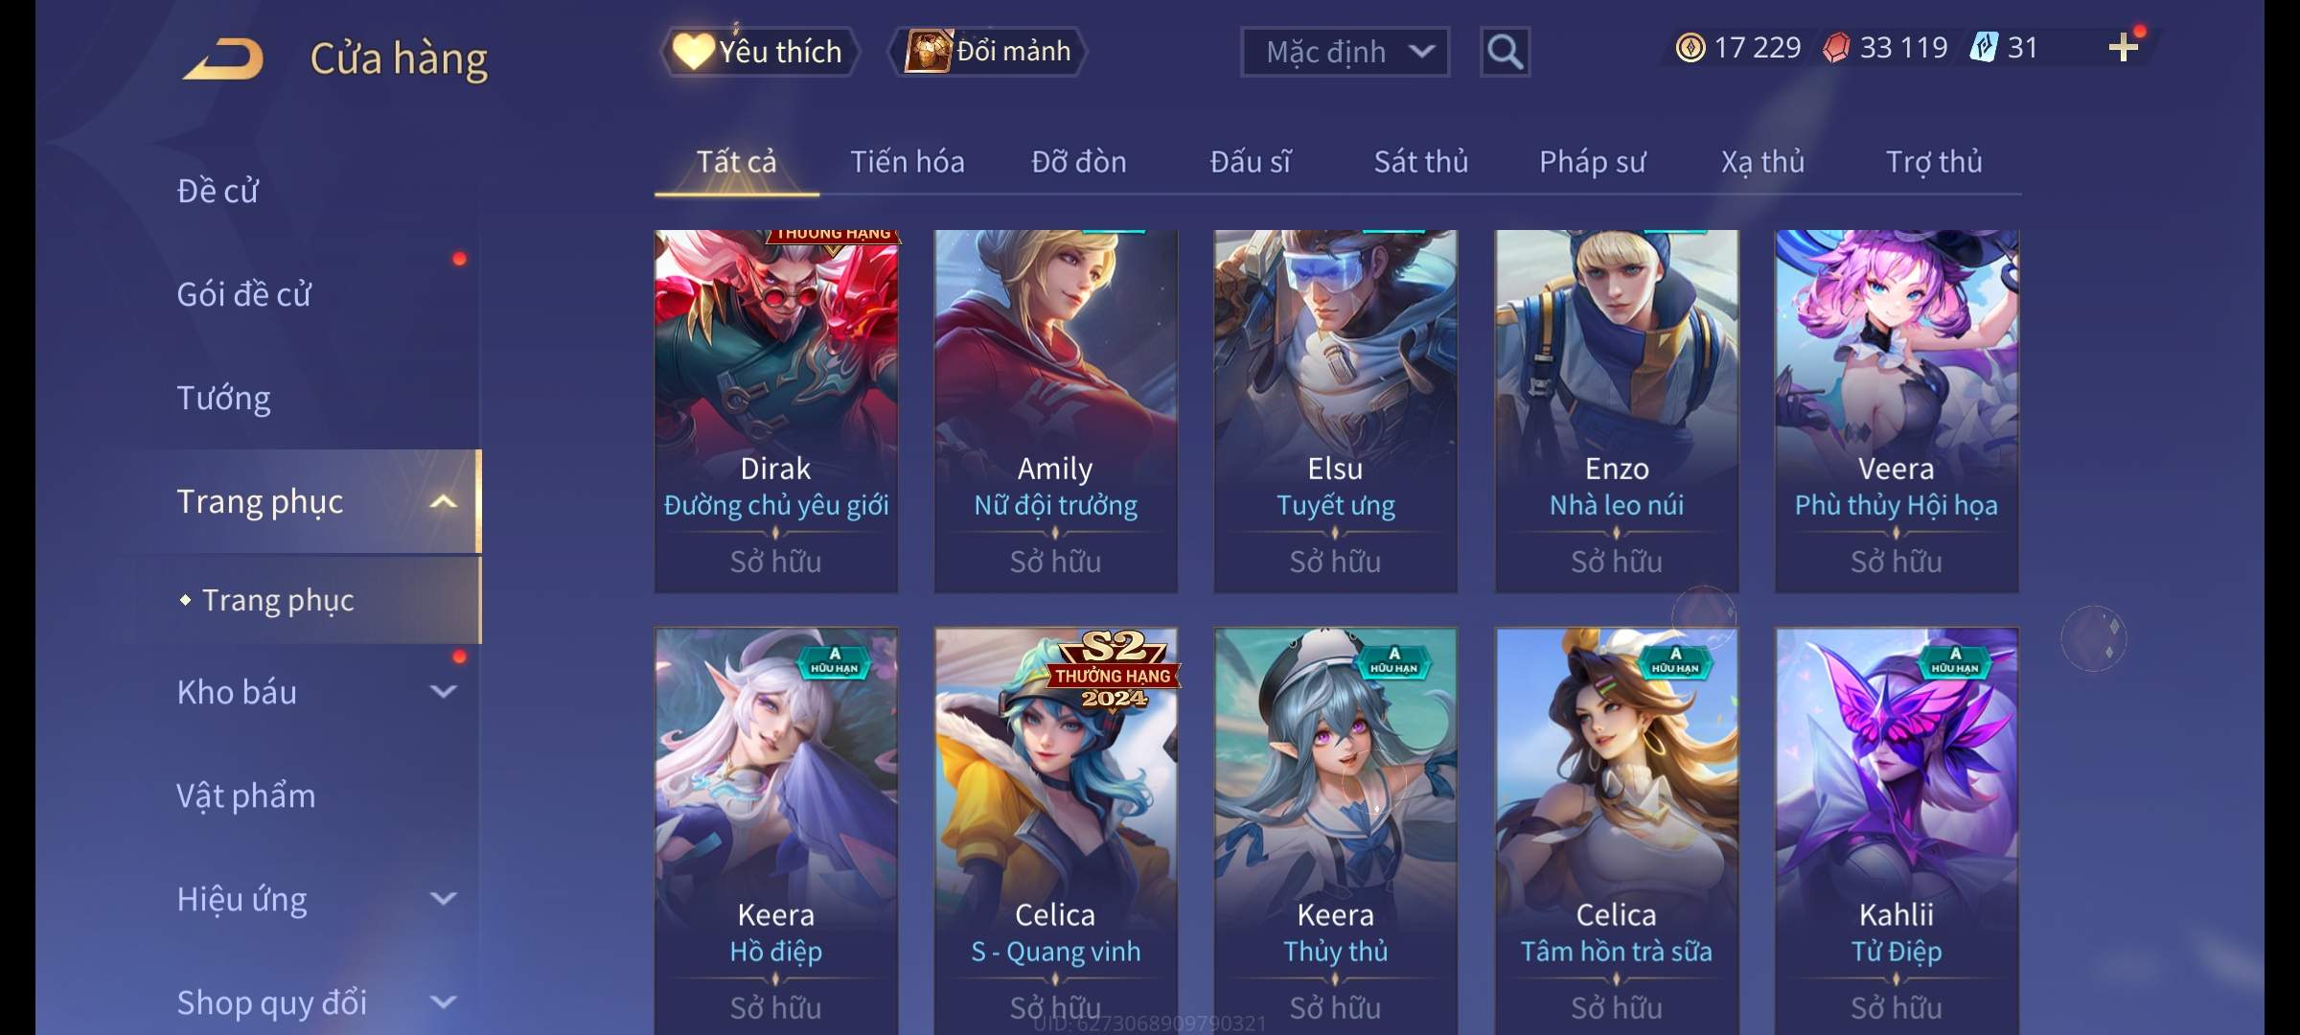The width and height of the screenshot is (2300, 1035).
Task: Collapse the Trang phục sidebar section
Action: click(443, 502)
